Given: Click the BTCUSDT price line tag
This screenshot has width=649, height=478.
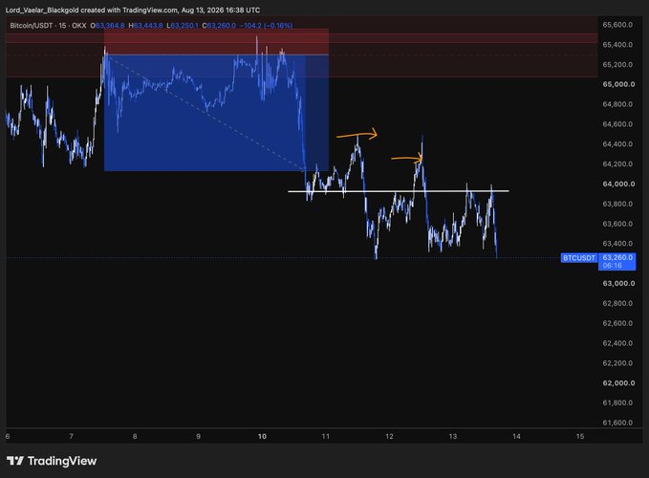Looking at the screenshot, I should tap(579, 258).
